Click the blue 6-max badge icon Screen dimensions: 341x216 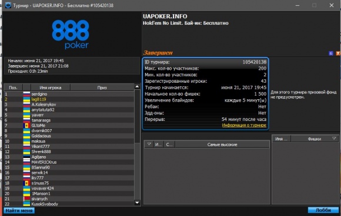click(x=331, y=53)
